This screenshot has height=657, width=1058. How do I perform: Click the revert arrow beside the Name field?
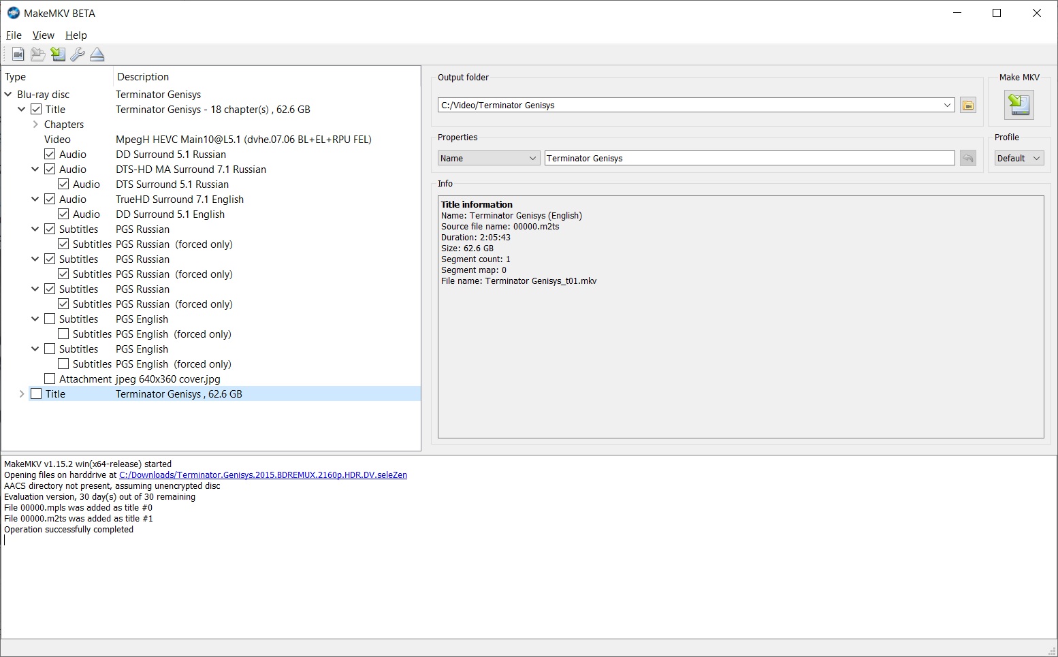click(x=967, y=159)
